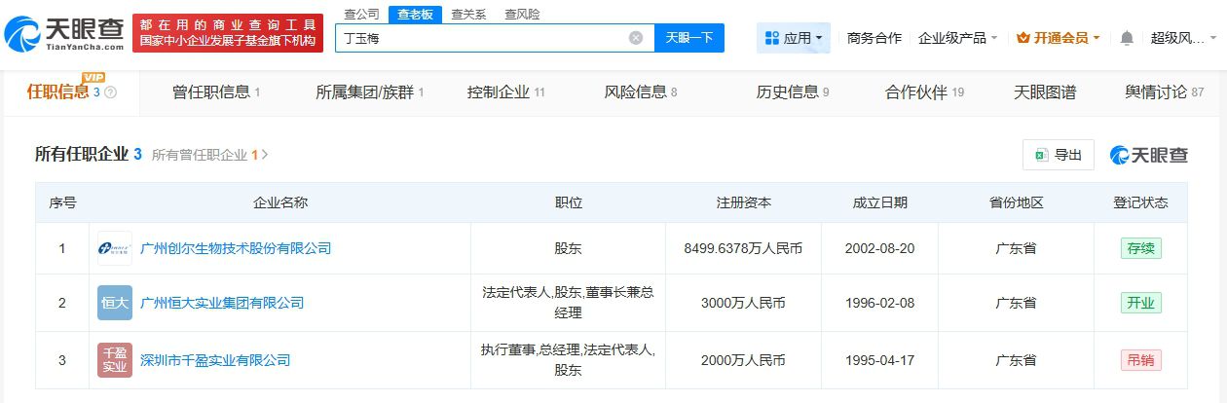
Task: Click the 省份地区 column header
Action: pyautogui.click(x=1017, y=202)
